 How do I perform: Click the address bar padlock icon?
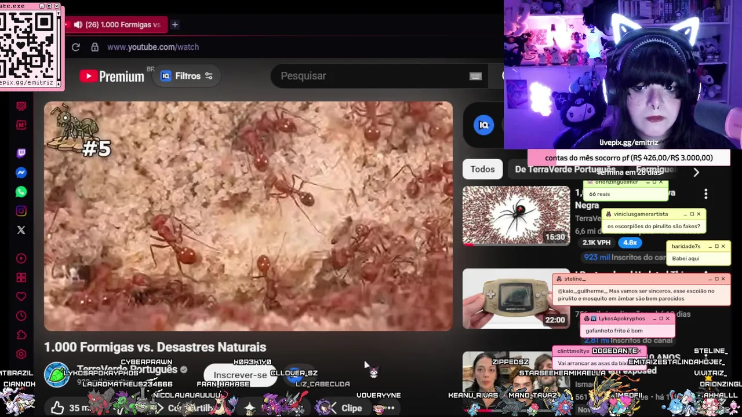(94, 47)
